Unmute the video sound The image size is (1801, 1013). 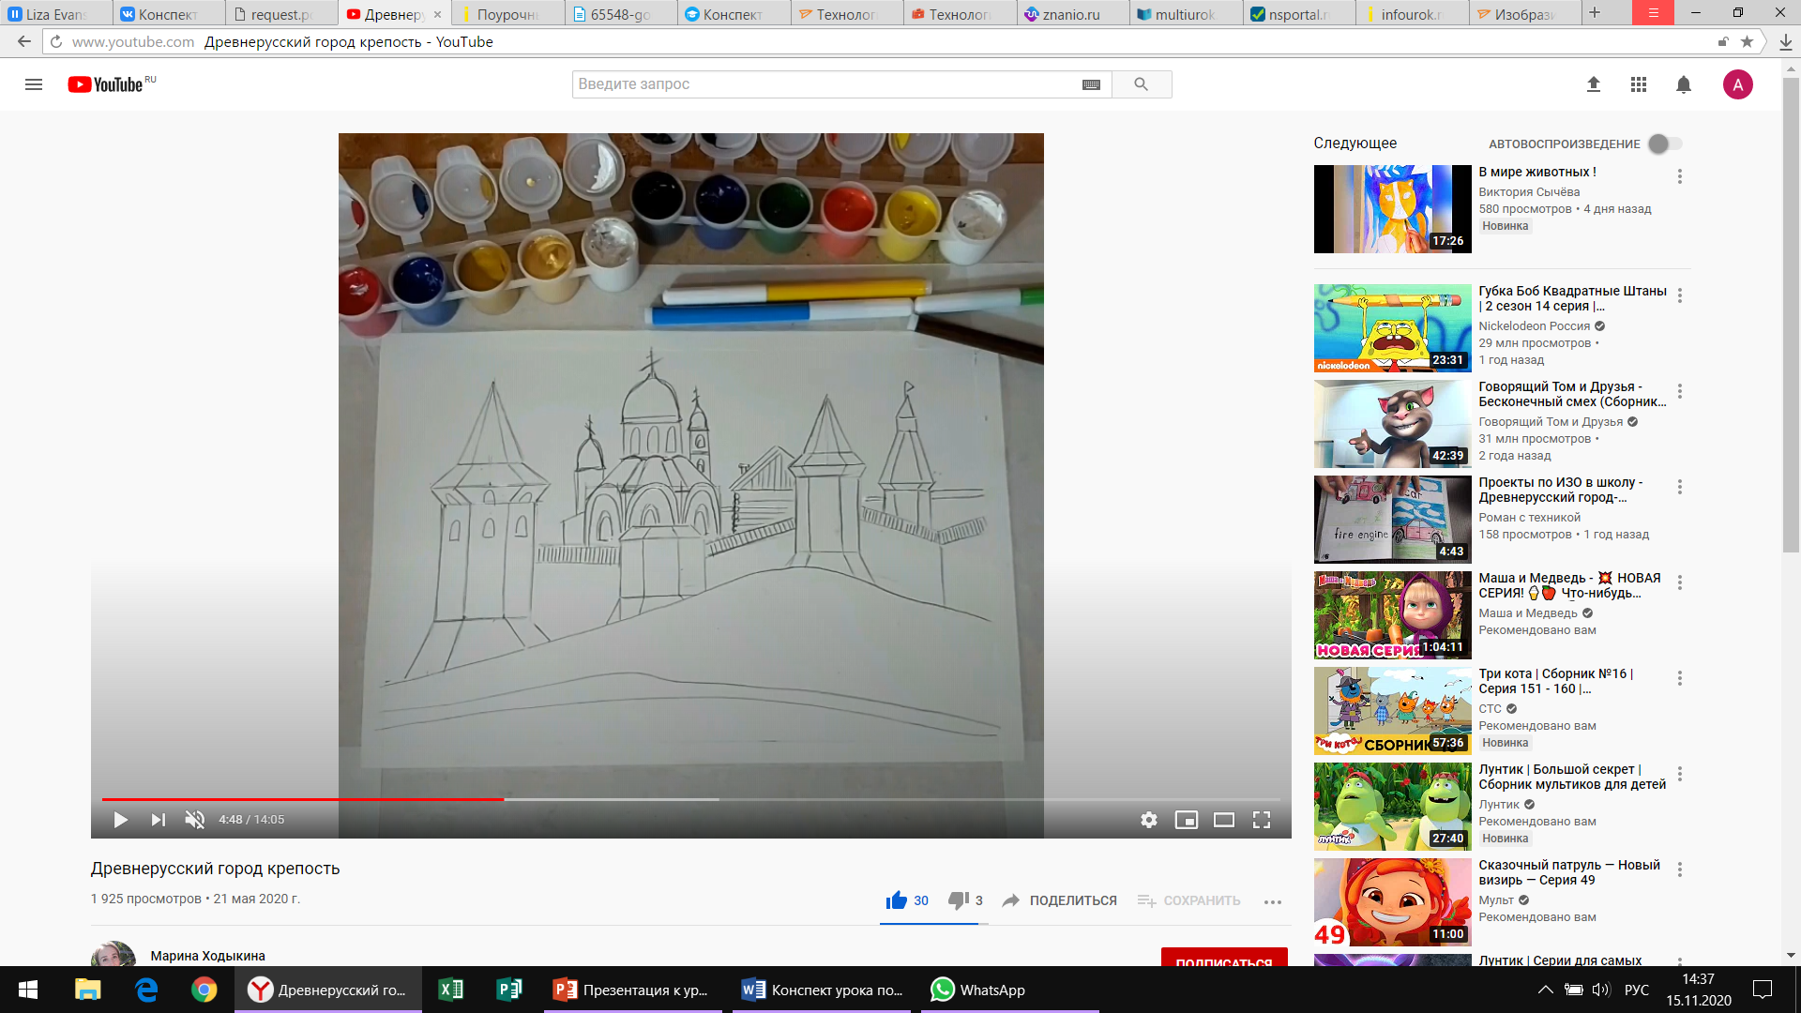[194, 820]
